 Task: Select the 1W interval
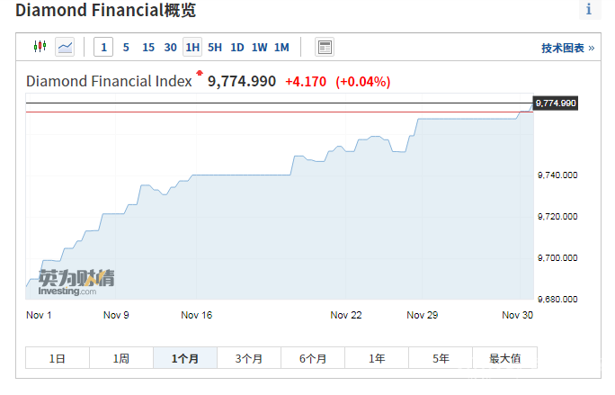(x=260, y=47)
